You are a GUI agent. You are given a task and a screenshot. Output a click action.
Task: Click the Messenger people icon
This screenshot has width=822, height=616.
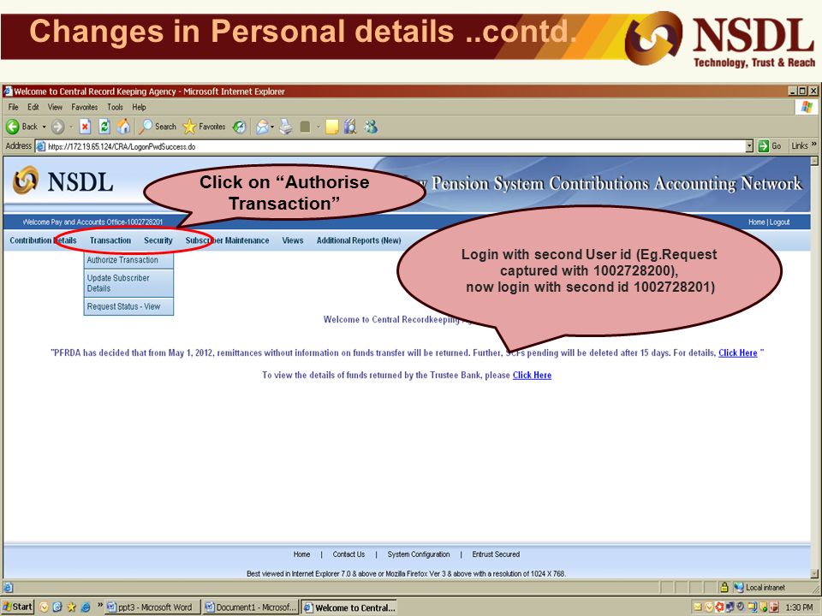371,127
